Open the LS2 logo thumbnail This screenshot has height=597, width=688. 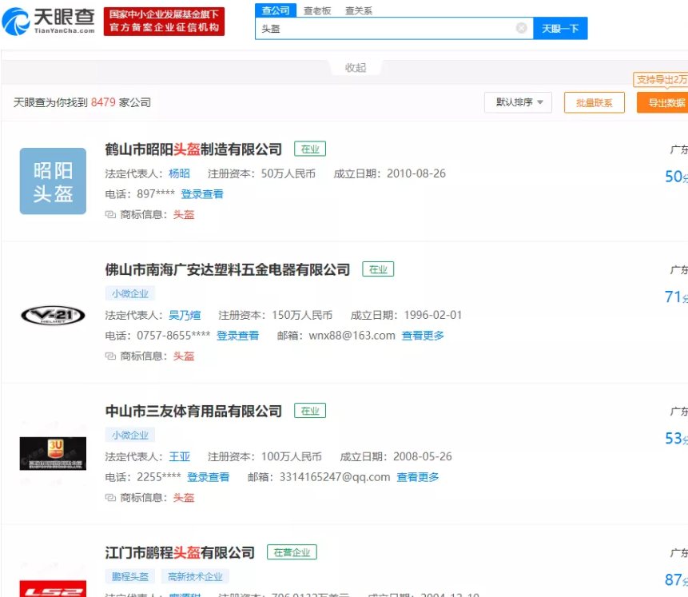[53, 589]
